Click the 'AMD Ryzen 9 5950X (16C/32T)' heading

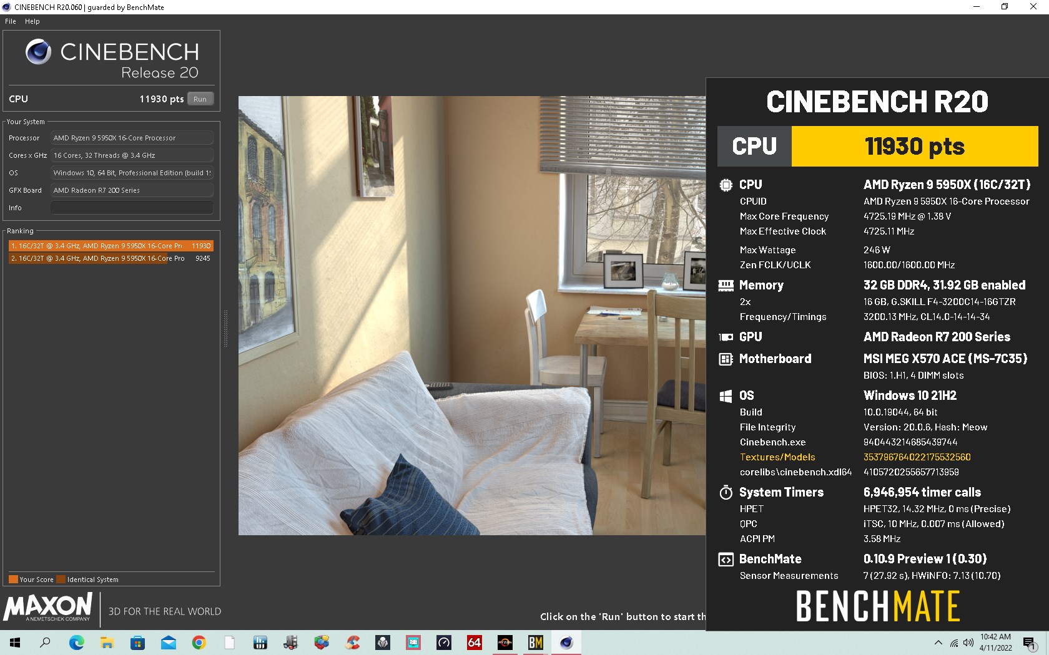click(x=947, y=185)
